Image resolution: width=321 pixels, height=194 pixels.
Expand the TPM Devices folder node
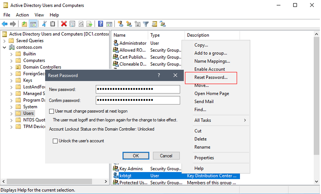[11, 127]
